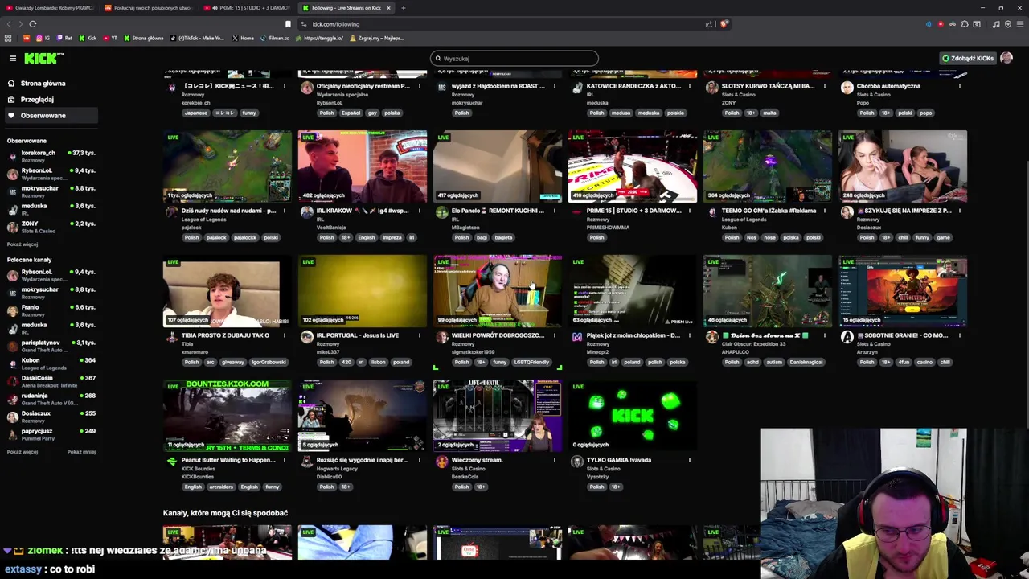Open Franio in Polecane kanały
The height and width of the screenshot is (579, 1029).
click(51, 310)
